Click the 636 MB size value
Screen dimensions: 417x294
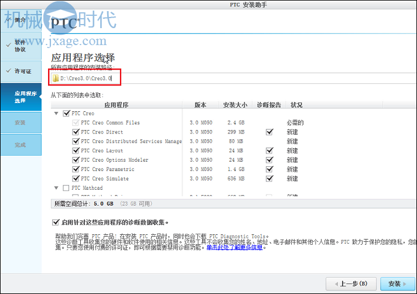click(x=236, y=179)
